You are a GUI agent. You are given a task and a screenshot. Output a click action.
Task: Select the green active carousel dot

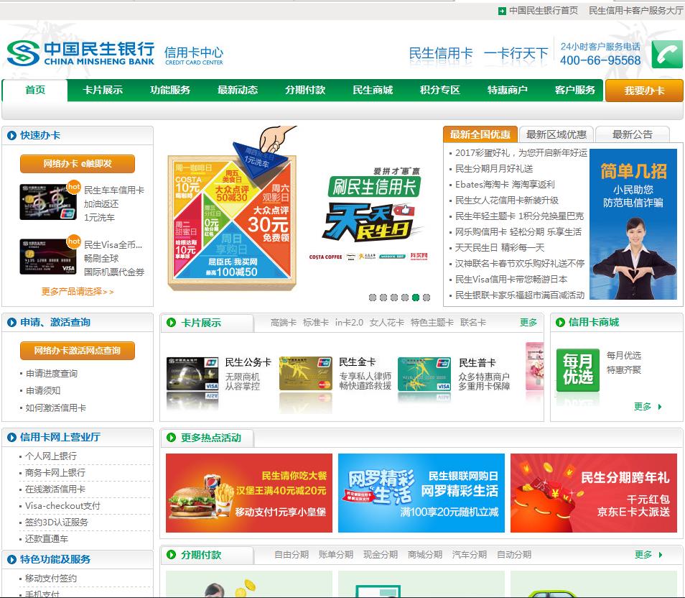point(416,298)
